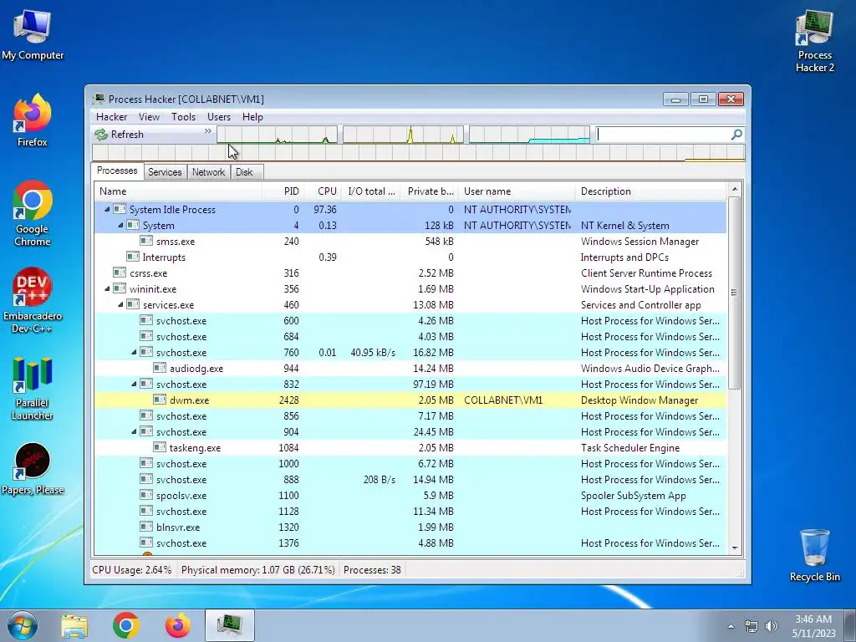The image size is (856, 642).
Task: Open the Firefox desktop shortcut
Action: click(33, 120)
